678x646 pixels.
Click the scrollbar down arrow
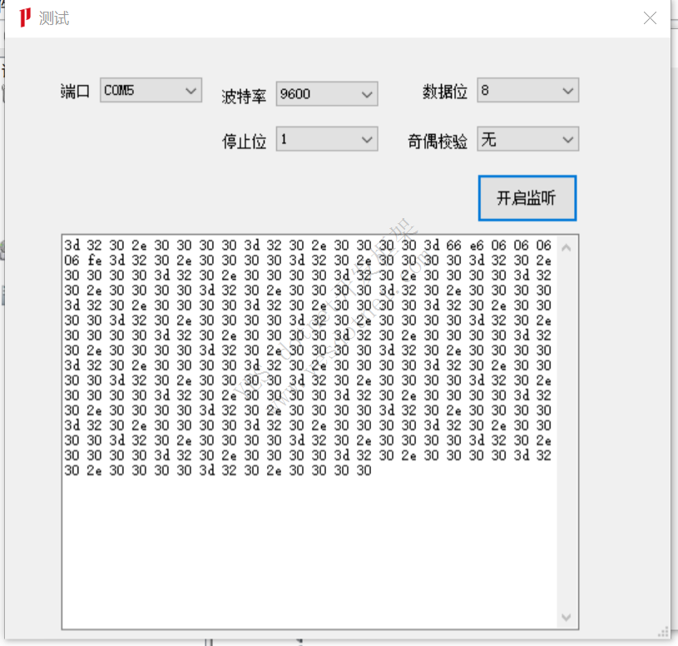click(x=566, y=618)
